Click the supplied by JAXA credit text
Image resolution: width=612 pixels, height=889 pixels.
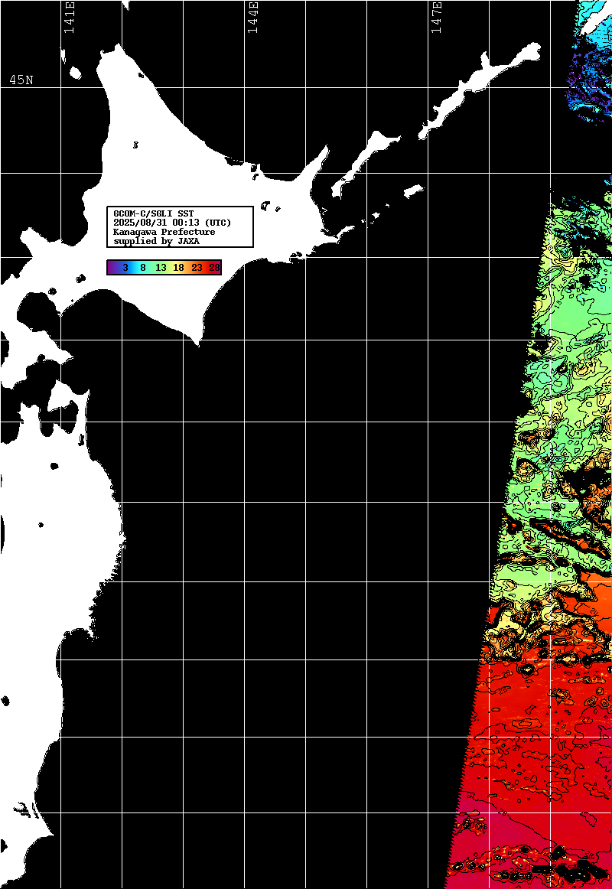[x=156, y=241]
